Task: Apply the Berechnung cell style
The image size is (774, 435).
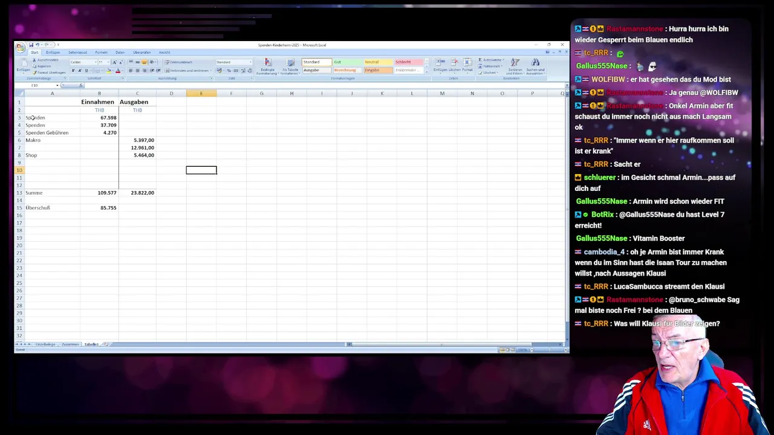Action: (348, 70)
